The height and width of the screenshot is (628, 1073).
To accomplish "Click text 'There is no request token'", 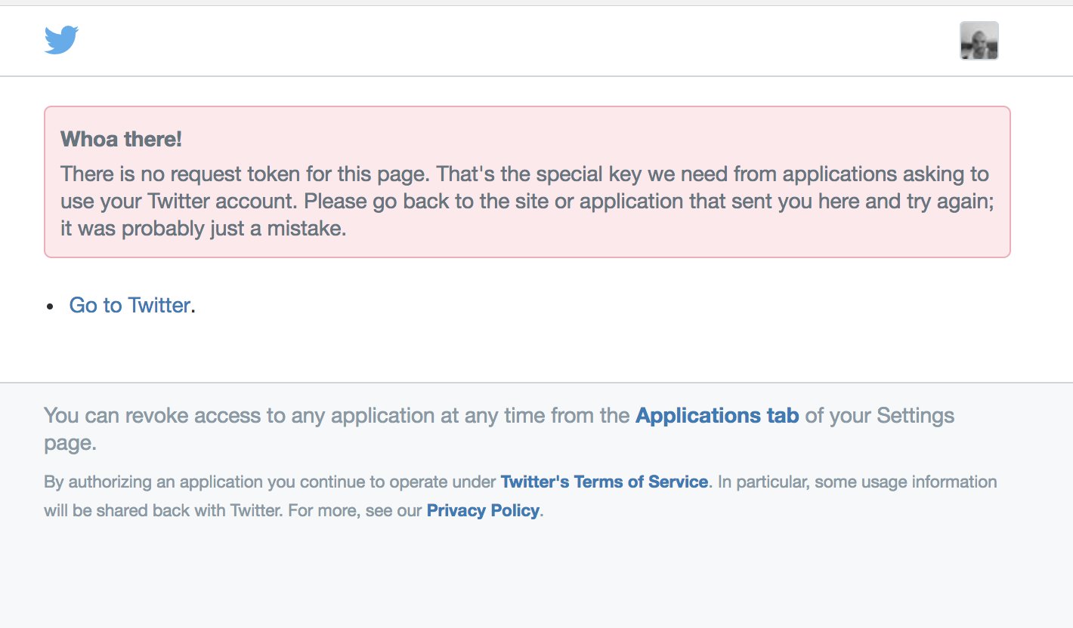I will (x=180, y=174).
